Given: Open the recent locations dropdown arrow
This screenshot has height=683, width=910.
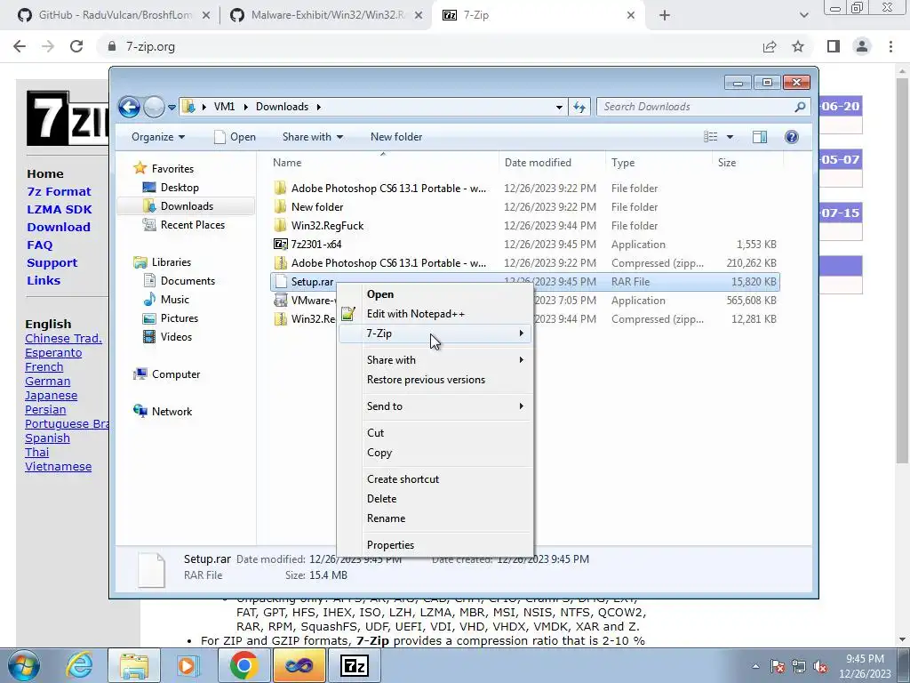Looking at the screenshot, I should pos(172,108).
